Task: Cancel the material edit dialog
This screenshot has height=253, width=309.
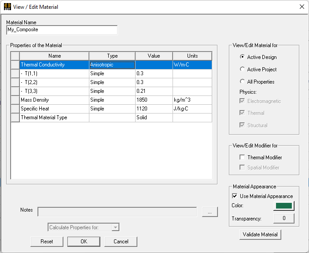Action: point(121,242)
